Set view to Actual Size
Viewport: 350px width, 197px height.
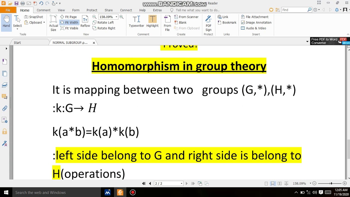point(53,23)
